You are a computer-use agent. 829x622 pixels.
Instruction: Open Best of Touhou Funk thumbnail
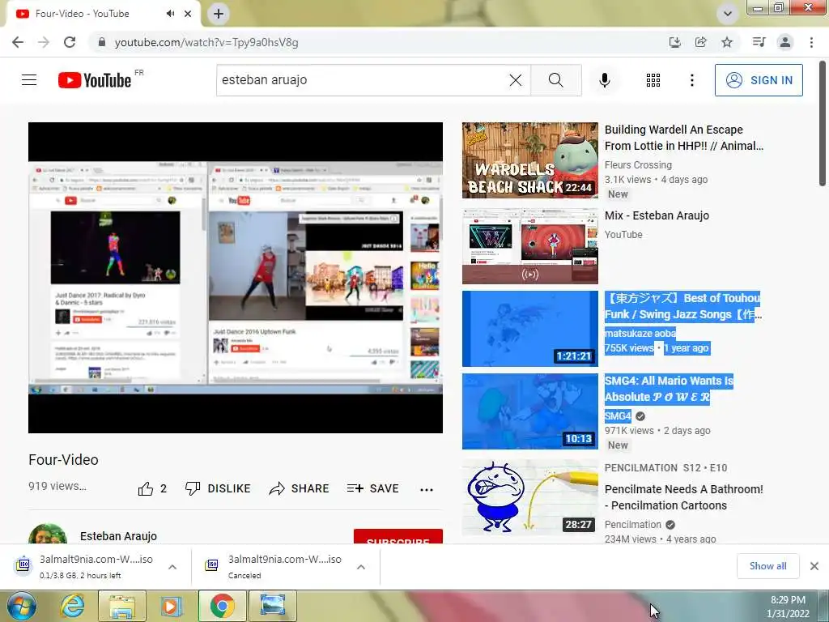click(529, 329)
